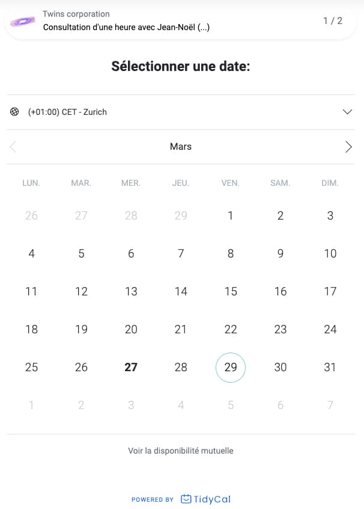The image size is (364, 509).
Task: Click the Powered by text link
Action: pyautogui.click(x=153, y=499)
